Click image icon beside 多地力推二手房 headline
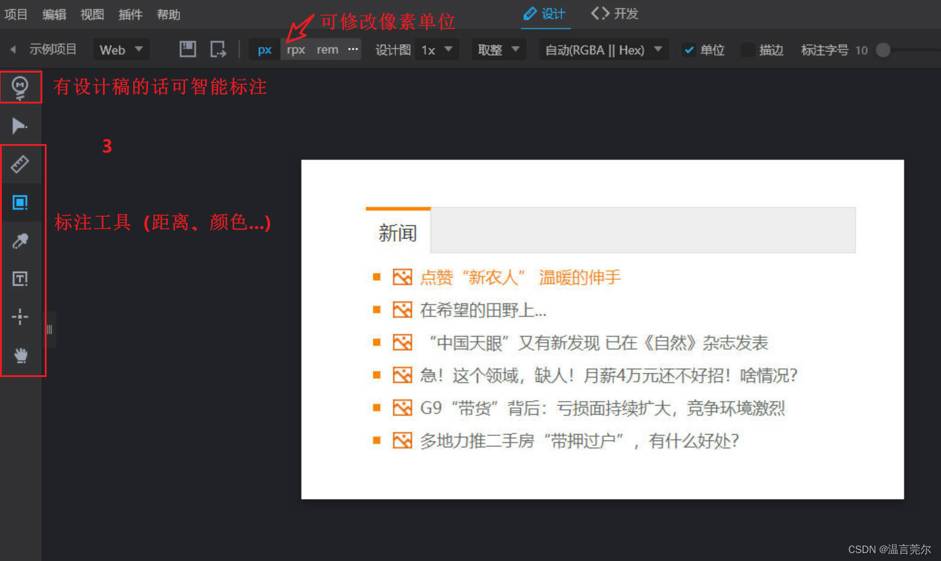The image size is (941, 561). [402, 441]
